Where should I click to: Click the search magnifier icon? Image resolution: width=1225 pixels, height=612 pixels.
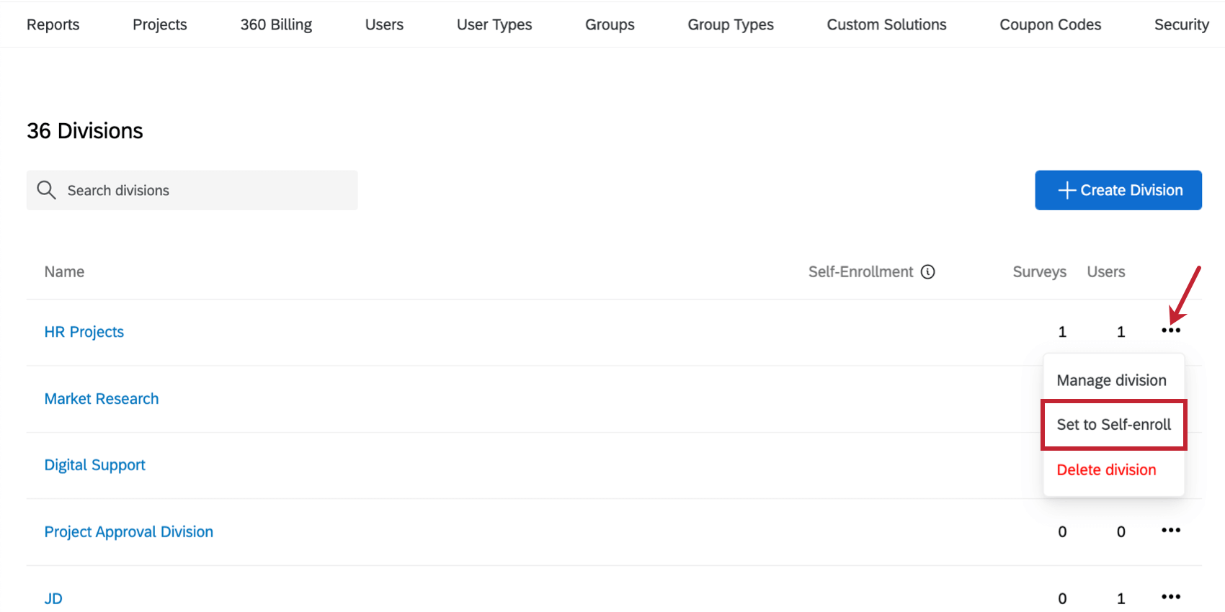point(47,190)
